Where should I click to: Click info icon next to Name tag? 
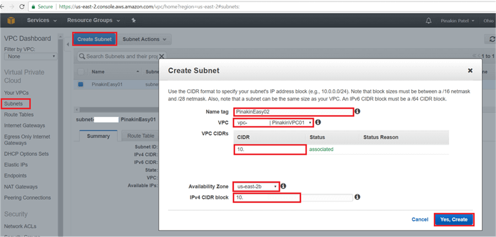point(357,111)
